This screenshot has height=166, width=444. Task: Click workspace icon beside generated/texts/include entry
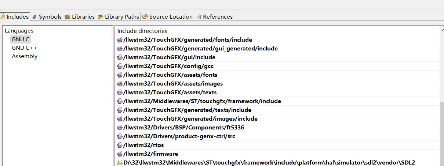(x=120, y=110)
